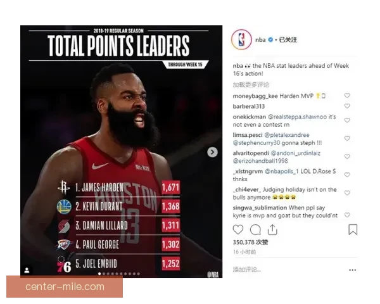Like onekickman's comment heart
This screenshot has height=304, width=380.
(x=347, y=120)
